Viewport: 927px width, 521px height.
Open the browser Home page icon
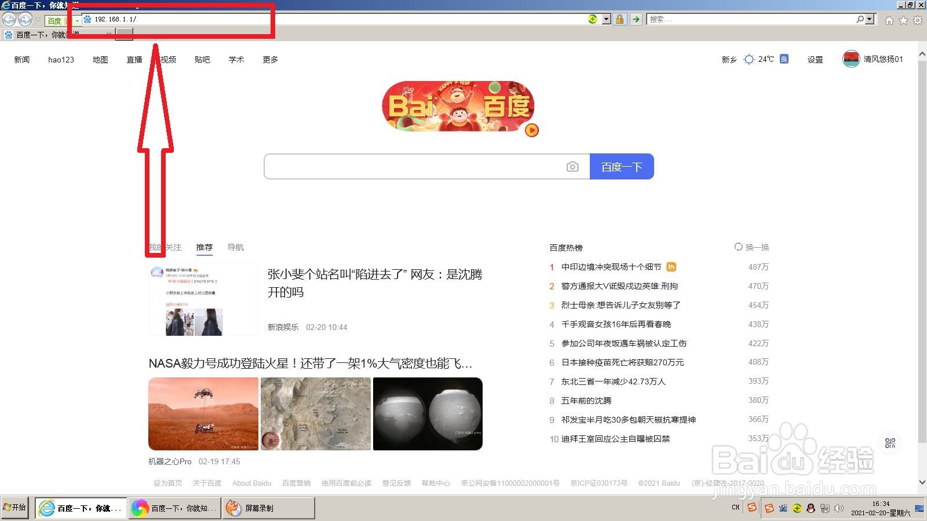point(889,20)
